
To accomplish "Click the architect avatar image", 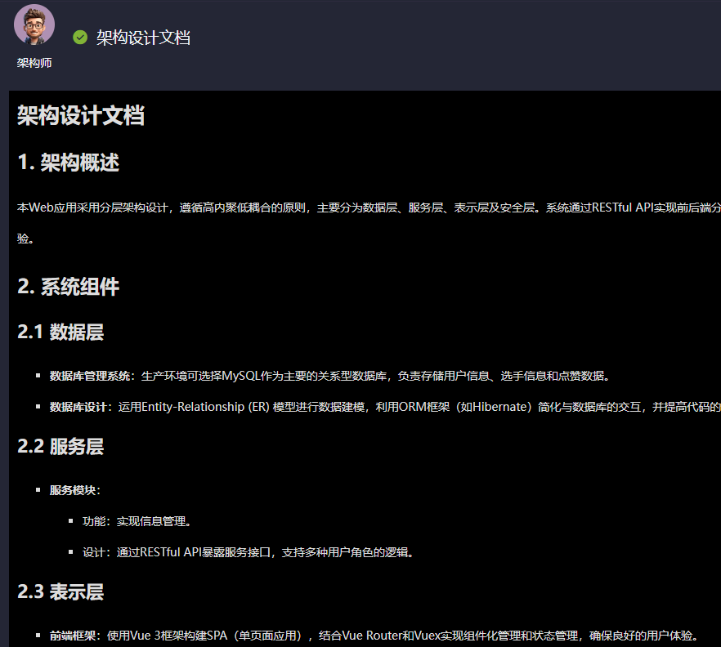I will (x=34, y=25).
